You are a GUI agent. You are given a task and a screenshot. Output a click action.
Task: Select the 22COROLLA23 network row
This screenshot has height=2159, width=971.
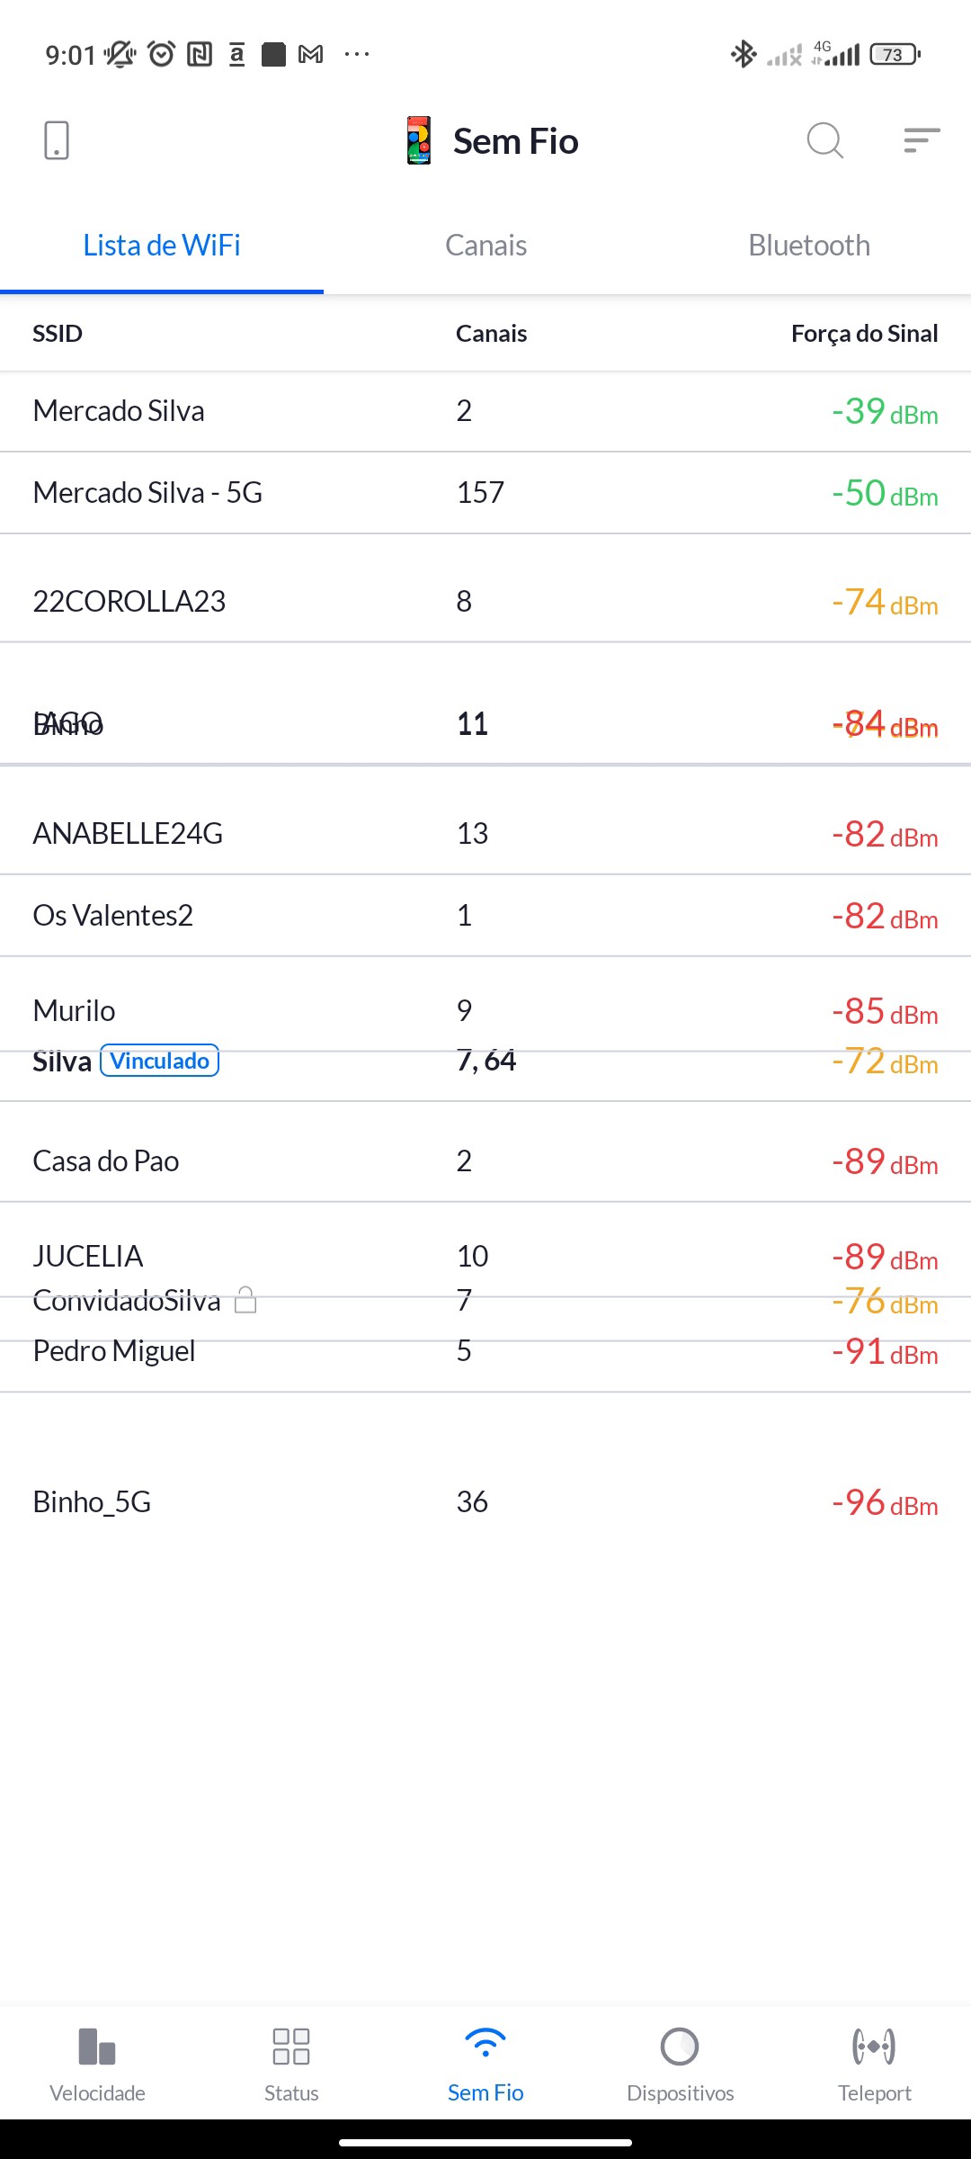(129, 601)
